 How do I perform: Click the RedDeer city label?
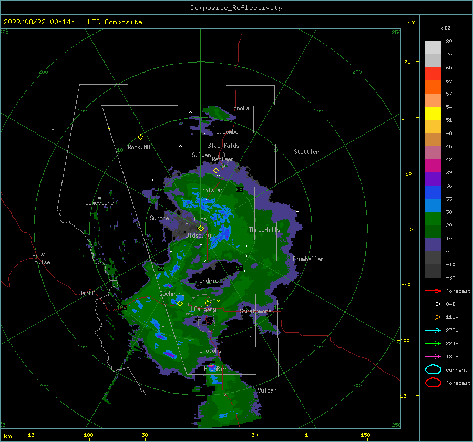pos(223,159)
